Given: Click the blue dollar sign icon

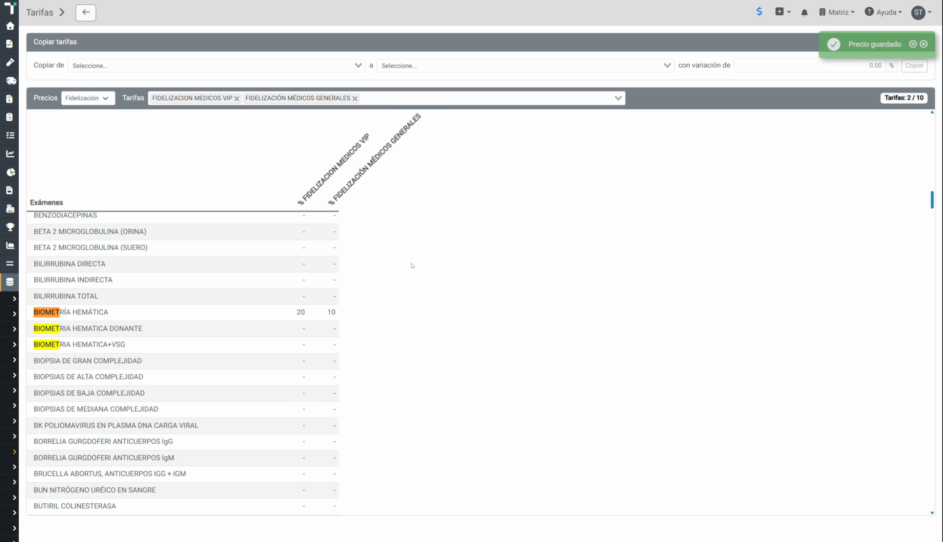Looking at the screenshot, I should [759, 12].
